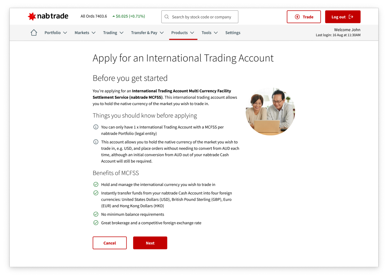Click the couple with laptop photo

point(270,111)
